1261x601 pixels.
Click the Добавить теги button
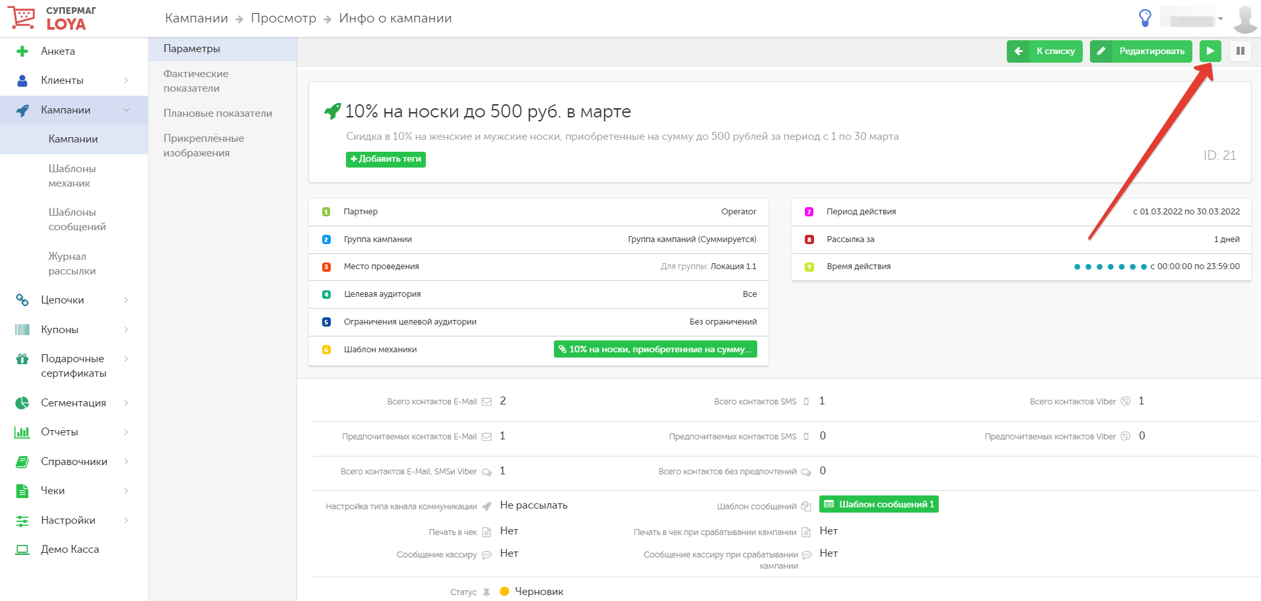pyautogui.click(x=386, y=159)
